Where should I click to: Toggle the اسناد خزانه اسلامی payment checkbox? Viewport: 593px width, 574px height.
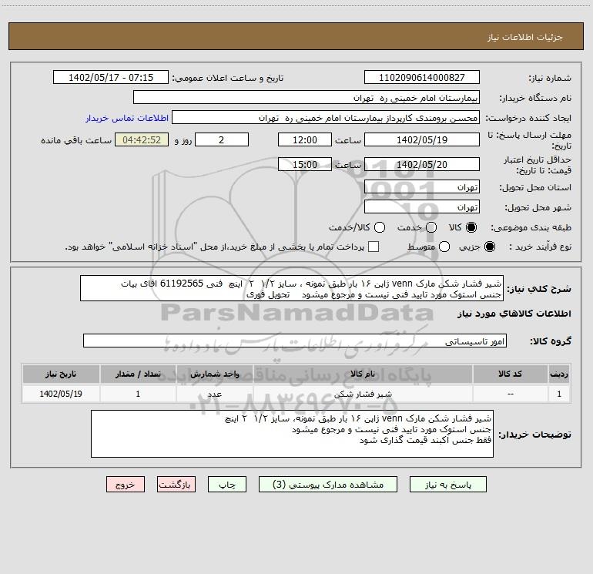tap(374, 247)
